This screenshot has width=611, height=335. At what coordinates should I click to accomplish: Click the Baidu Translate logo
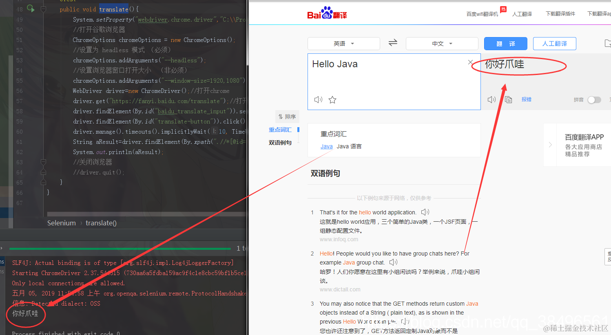327,13
